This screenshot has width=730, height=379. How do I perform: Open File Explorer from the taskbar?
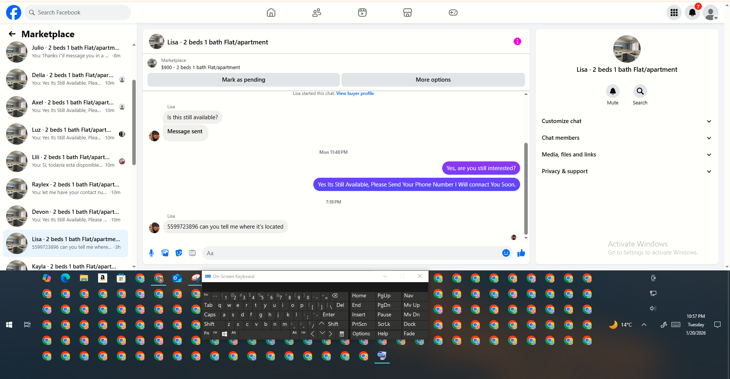click(x=84, y=278)
